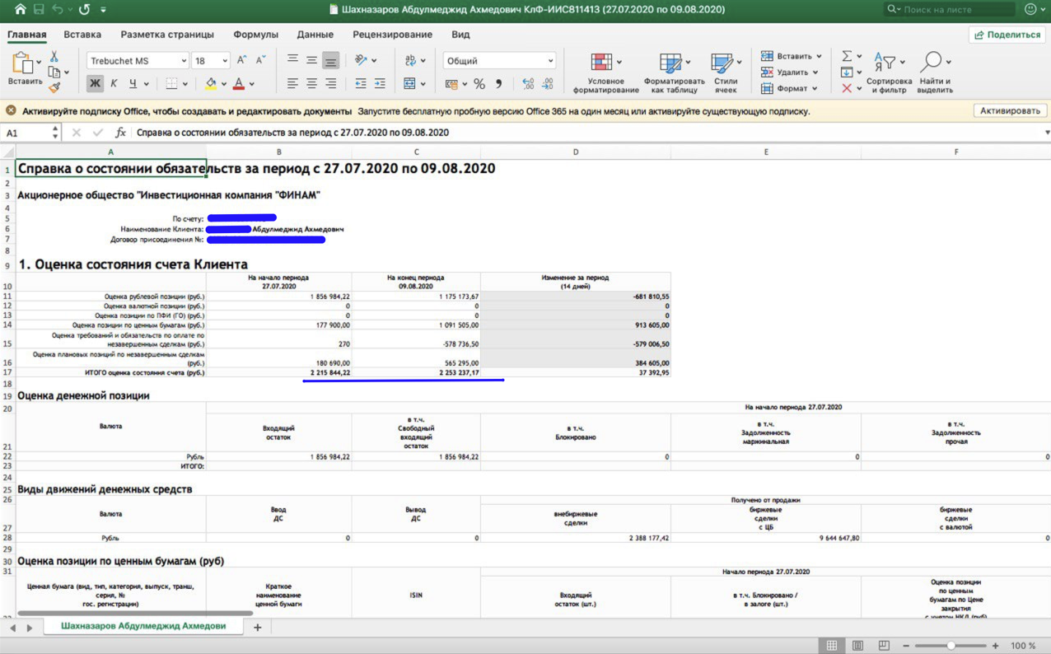Switch to Page Layout view in status bar
The width and height of the screenshot is (1051, 654).
coord(857,646)
